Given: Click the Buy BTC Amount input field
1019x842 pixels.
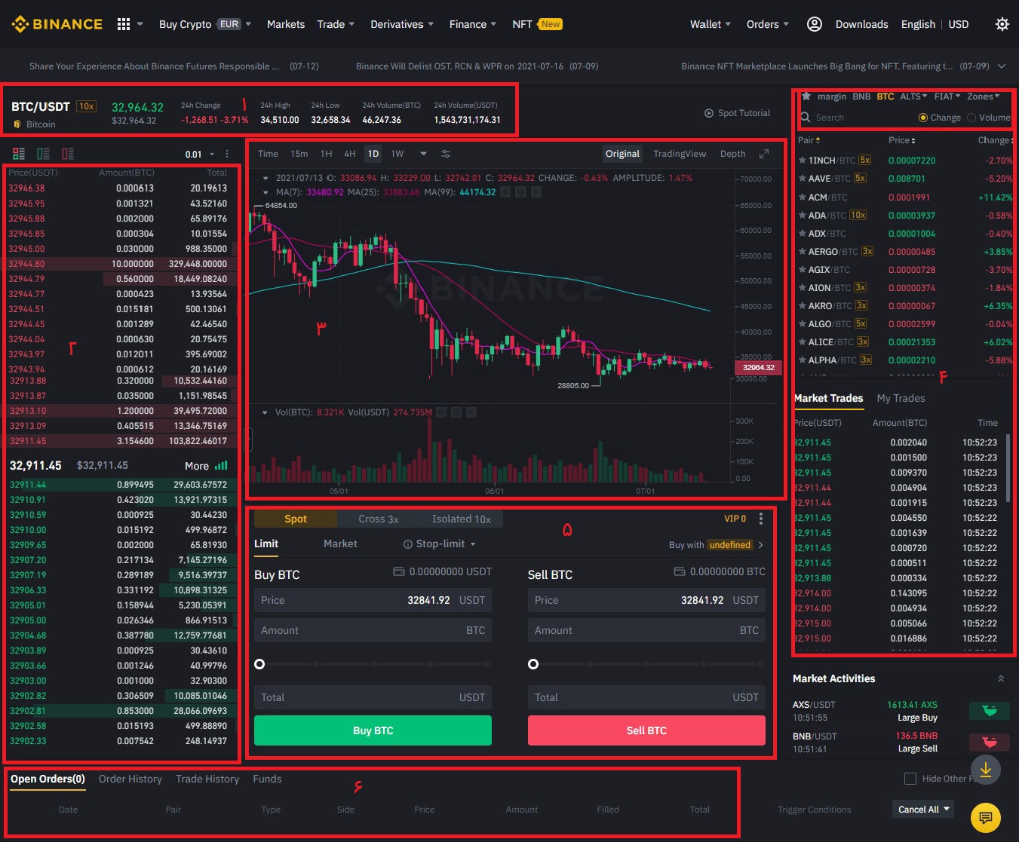Looking at the screenshot, I should tap(373, 630).
